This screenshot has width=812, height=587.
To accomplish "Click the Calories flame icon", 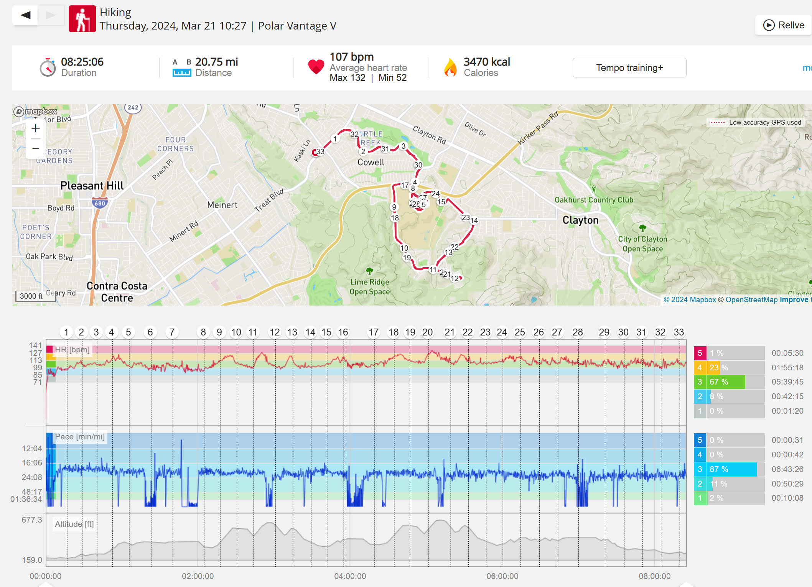I will tap(450, 68).
